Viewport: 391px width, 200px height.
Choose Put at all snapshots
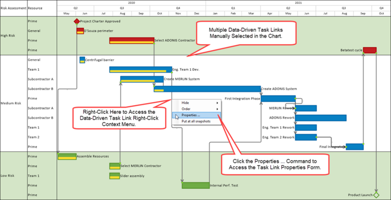196,121
